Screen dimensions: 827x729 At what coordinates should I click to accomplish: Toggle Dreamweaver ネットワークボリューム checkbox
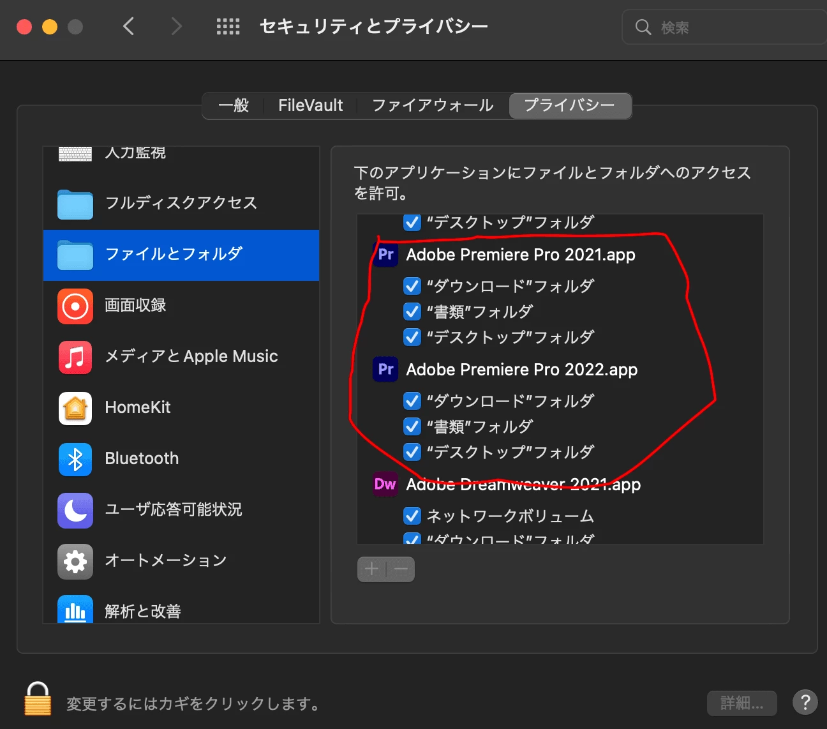pos(412,516)
